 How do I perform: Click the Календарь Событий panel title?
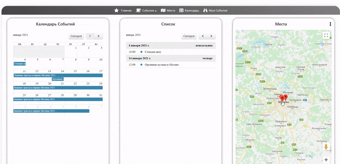pyautogui.click(x=55, y=24)
